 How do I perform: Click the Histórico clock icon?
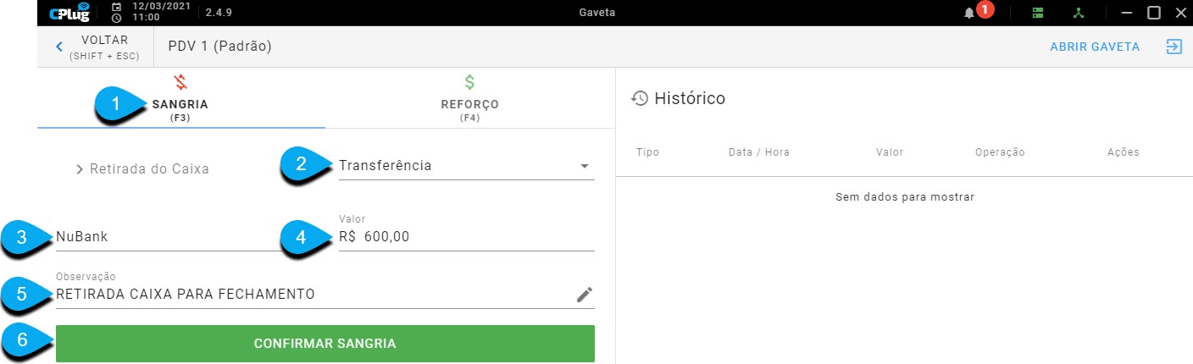pos(640,98)
